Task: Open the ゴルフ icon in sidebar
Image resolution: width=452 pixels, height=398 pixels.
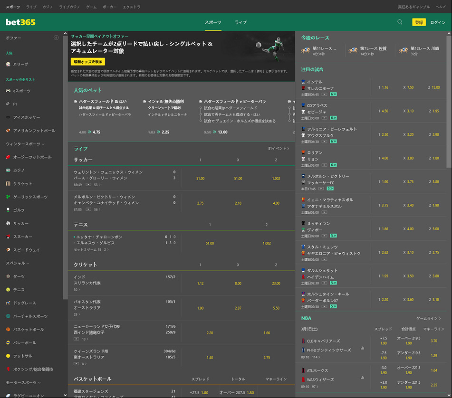Action: tap(8, 210)
